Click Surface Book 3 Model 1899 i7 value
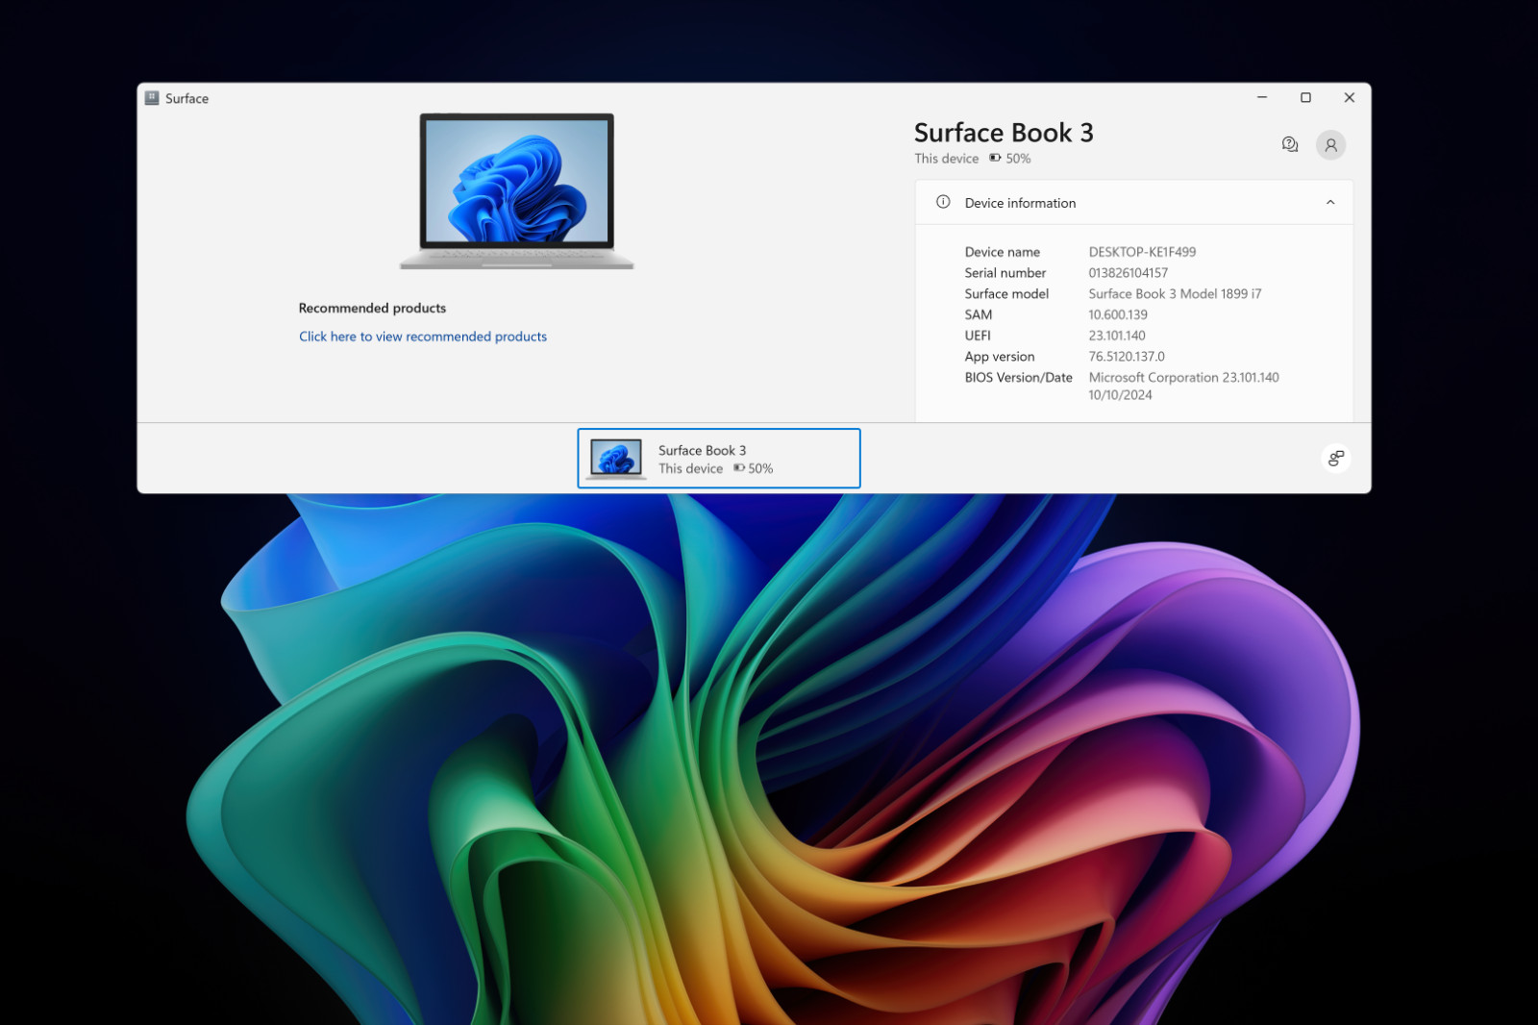 click(x=1175, y=294)
